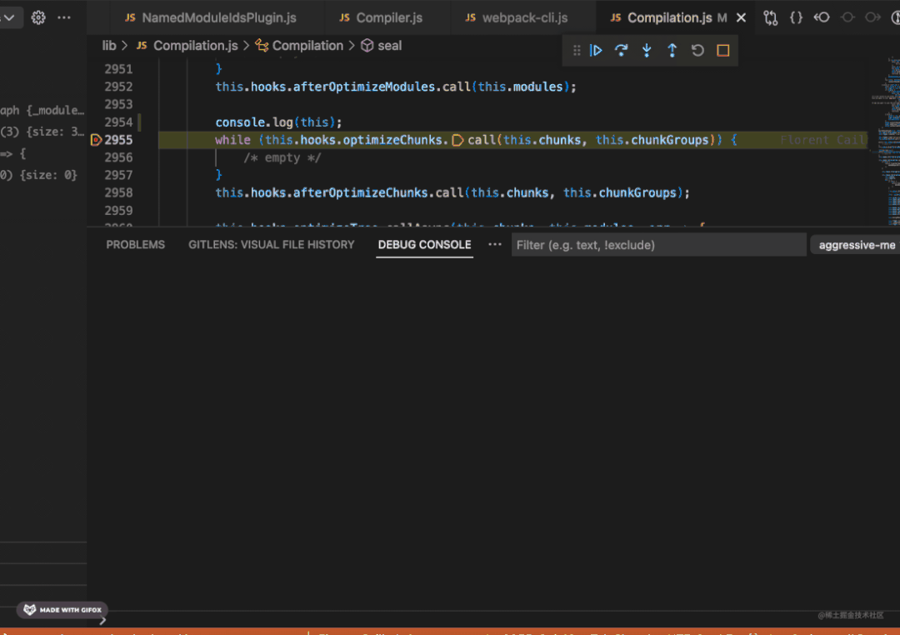
Task: Open the Compilation class breadcrumb
Action: 299,46
